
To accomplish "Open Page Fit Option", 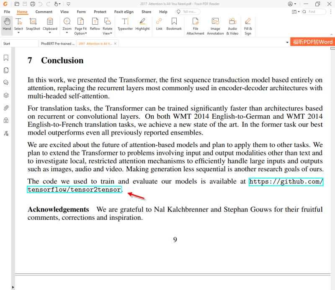I will [x=80, y=26].
